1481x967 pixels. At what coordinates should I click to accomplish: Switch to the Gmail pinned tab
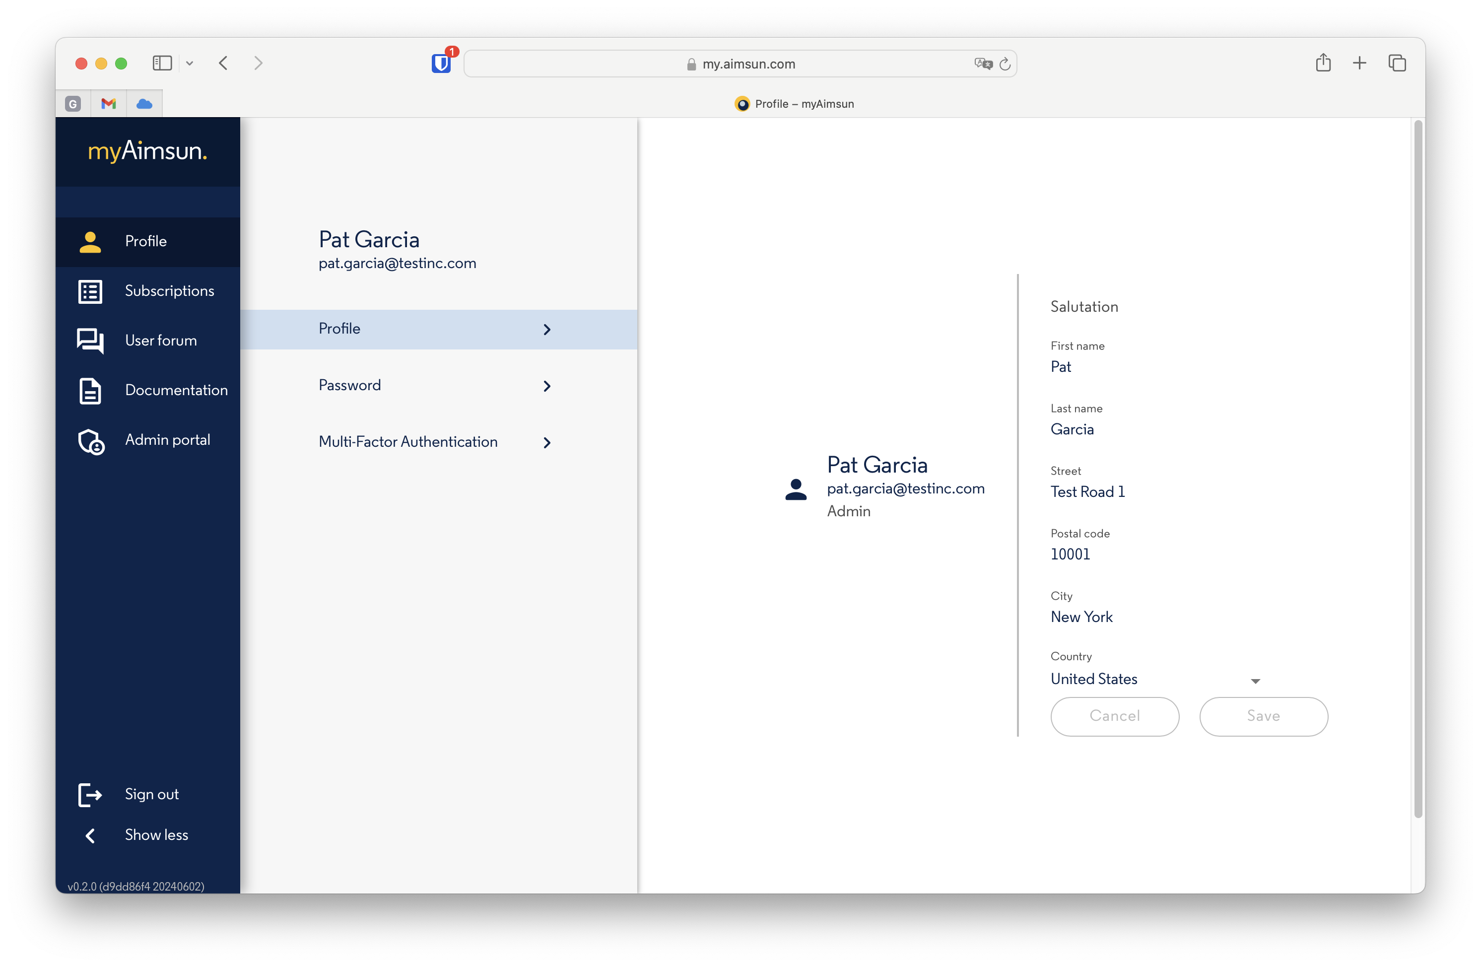[108, 103]
